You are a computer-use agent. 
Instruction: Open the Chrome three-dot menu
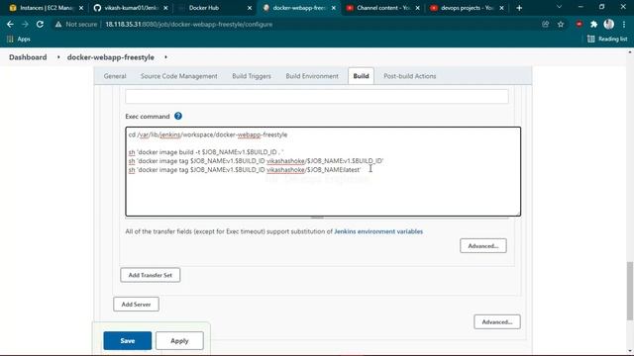[624, 24]
